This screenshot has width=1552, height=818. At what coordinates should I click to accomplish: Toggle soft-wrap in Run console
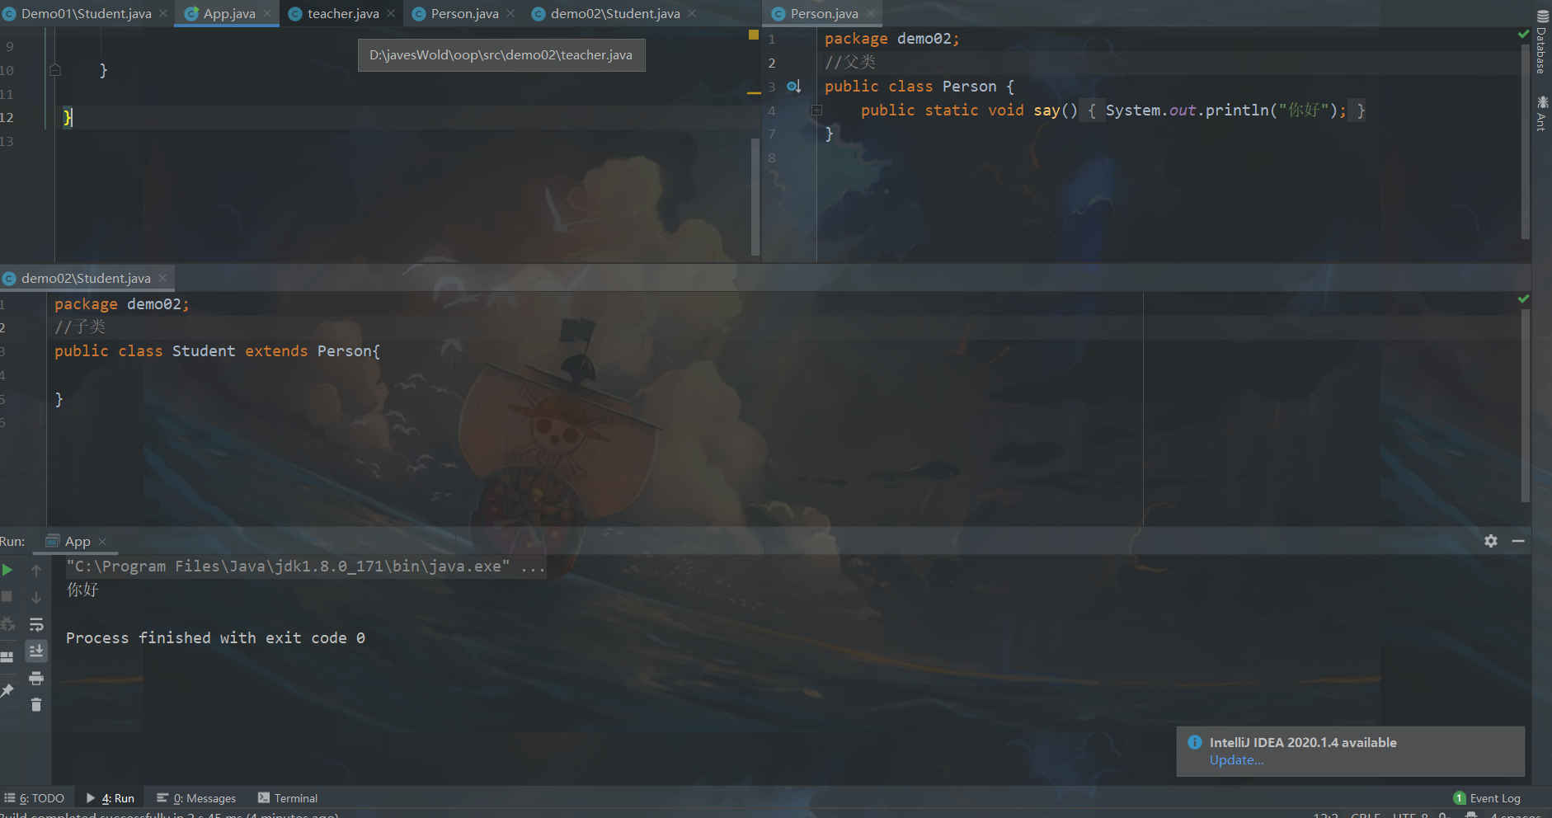(36, 624)
